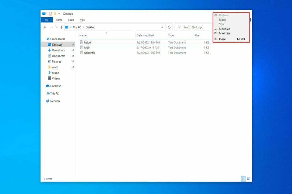Select Move from the window control menu
This screenshot has width=292, height=194.
223,19
